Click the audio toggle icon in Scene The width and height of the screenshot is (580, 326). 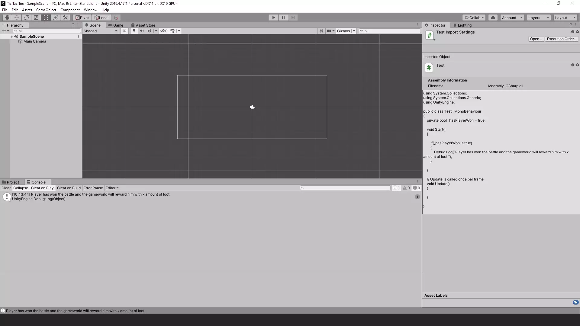[142, 31]
